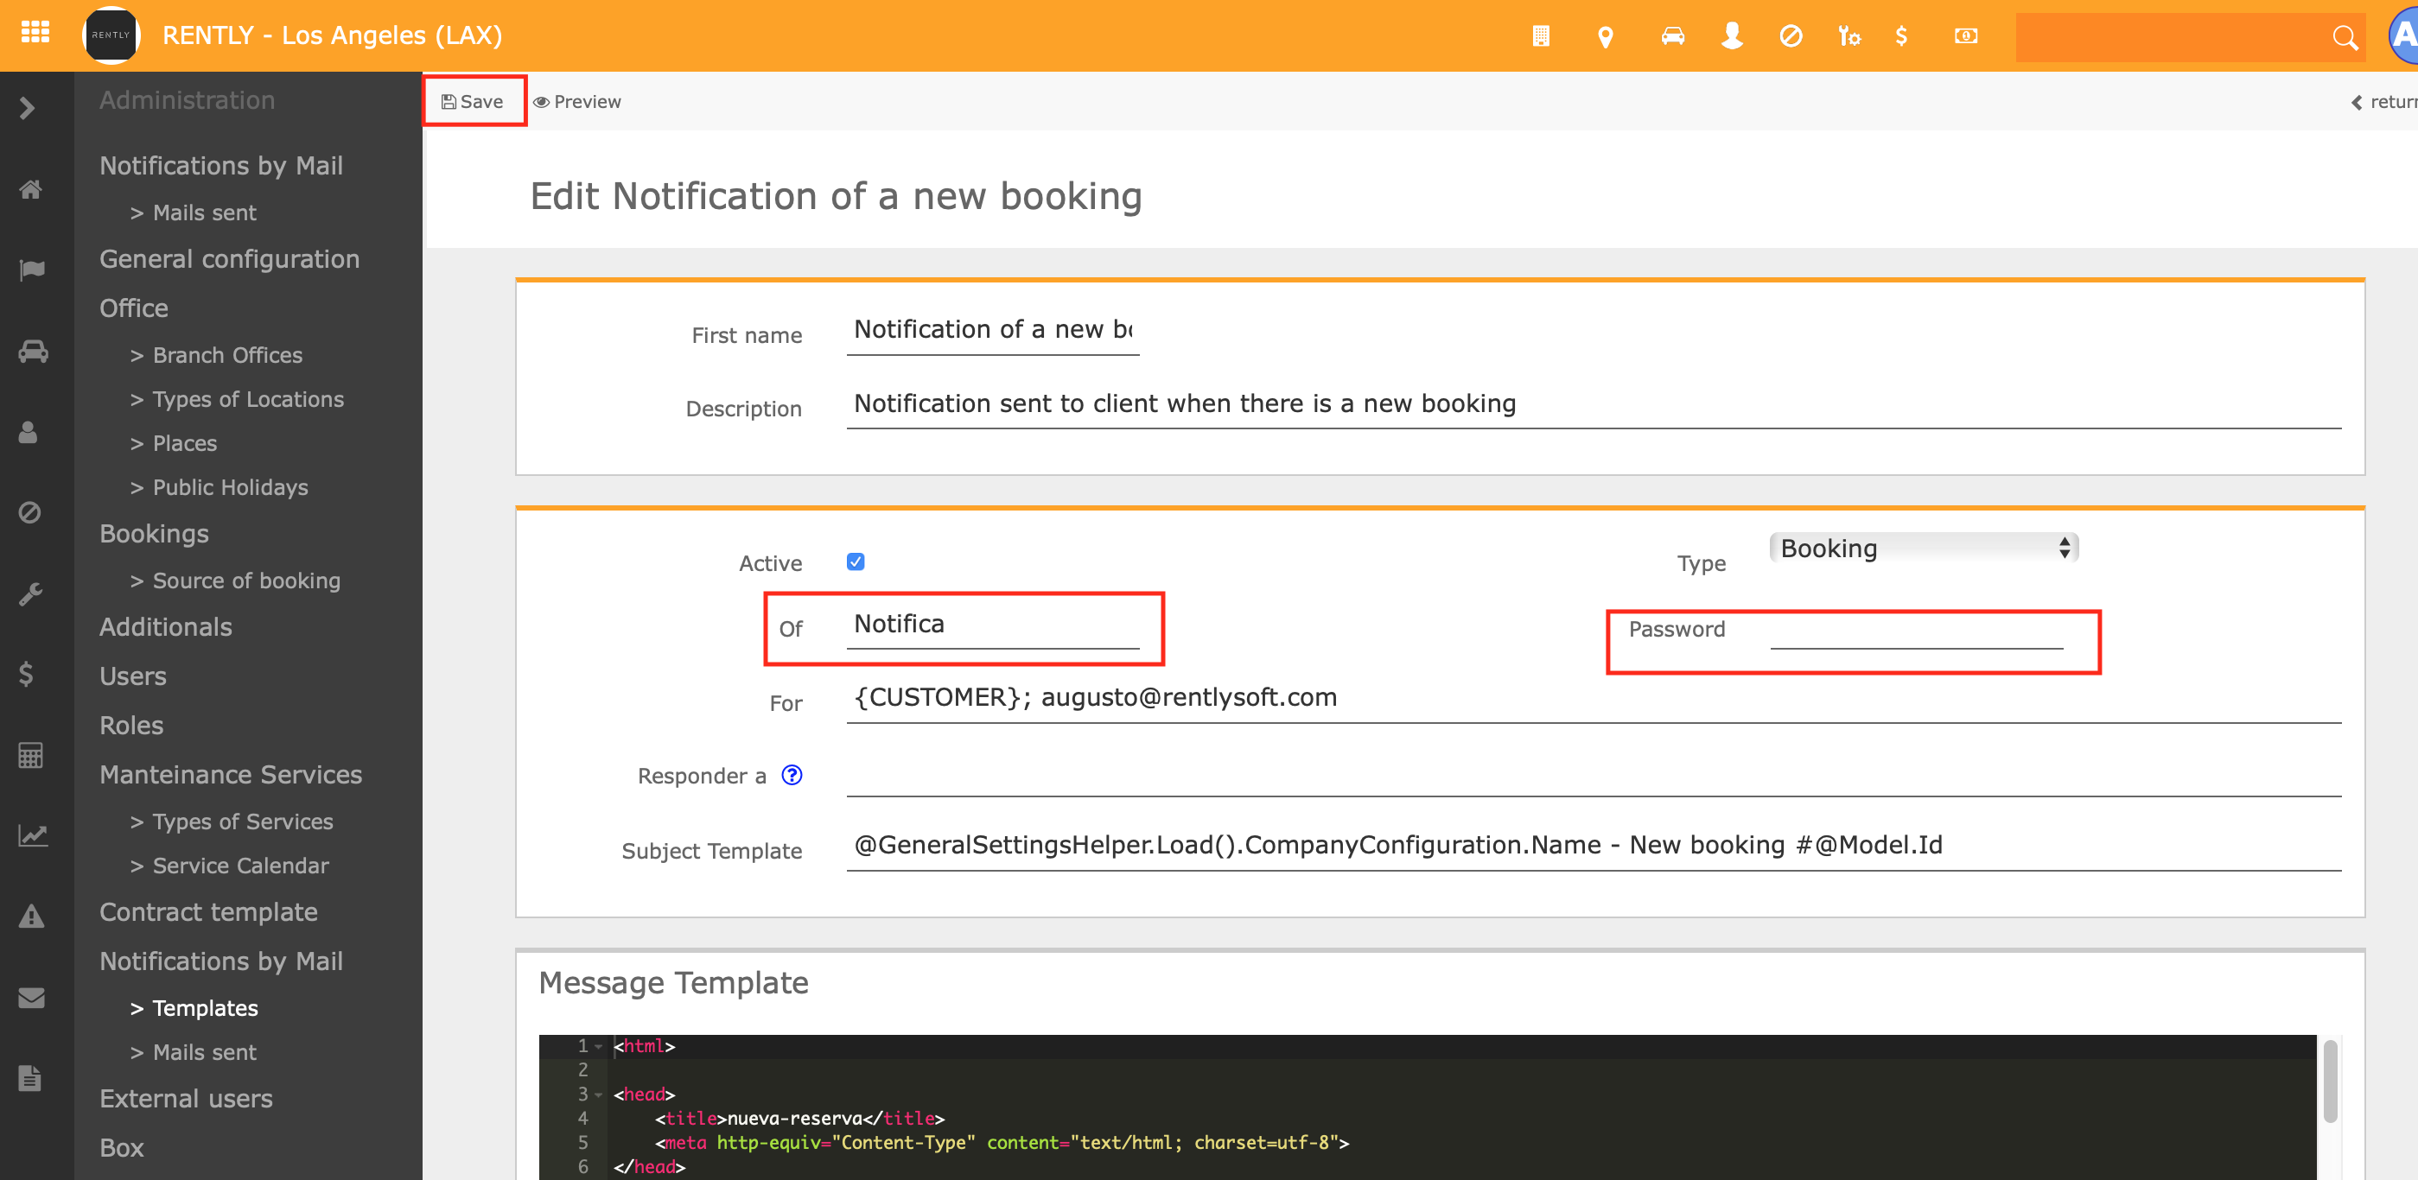Open the Users menu item
2418x1180 pixels.
pos(132,676)
